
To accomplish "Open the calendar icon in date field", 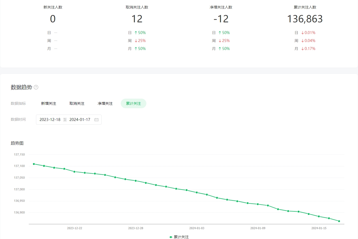I will coord(96,120).
